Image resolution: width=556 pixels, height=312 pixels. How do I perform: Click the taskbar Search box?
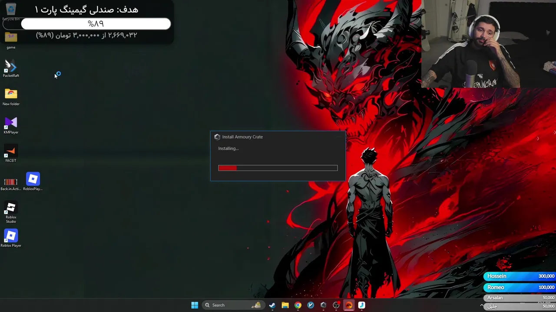[233, 305]
